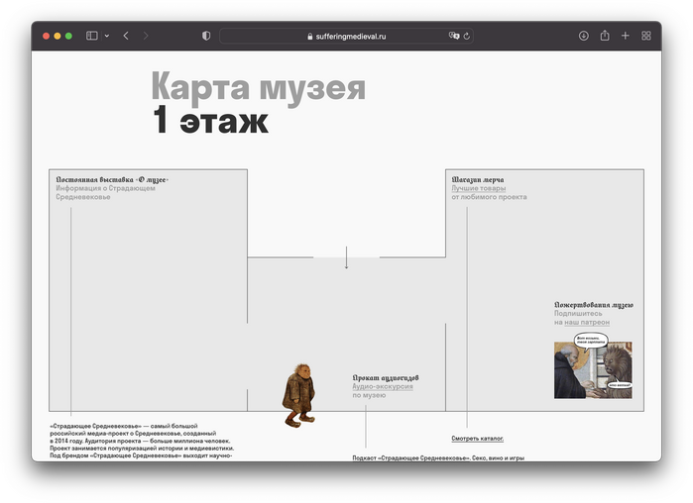
Task: Click the 1 этаж heading
Action: [x=211, y=121]
